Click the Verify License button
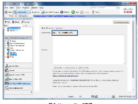The image size is (138, 104). [x=70, y=67]
